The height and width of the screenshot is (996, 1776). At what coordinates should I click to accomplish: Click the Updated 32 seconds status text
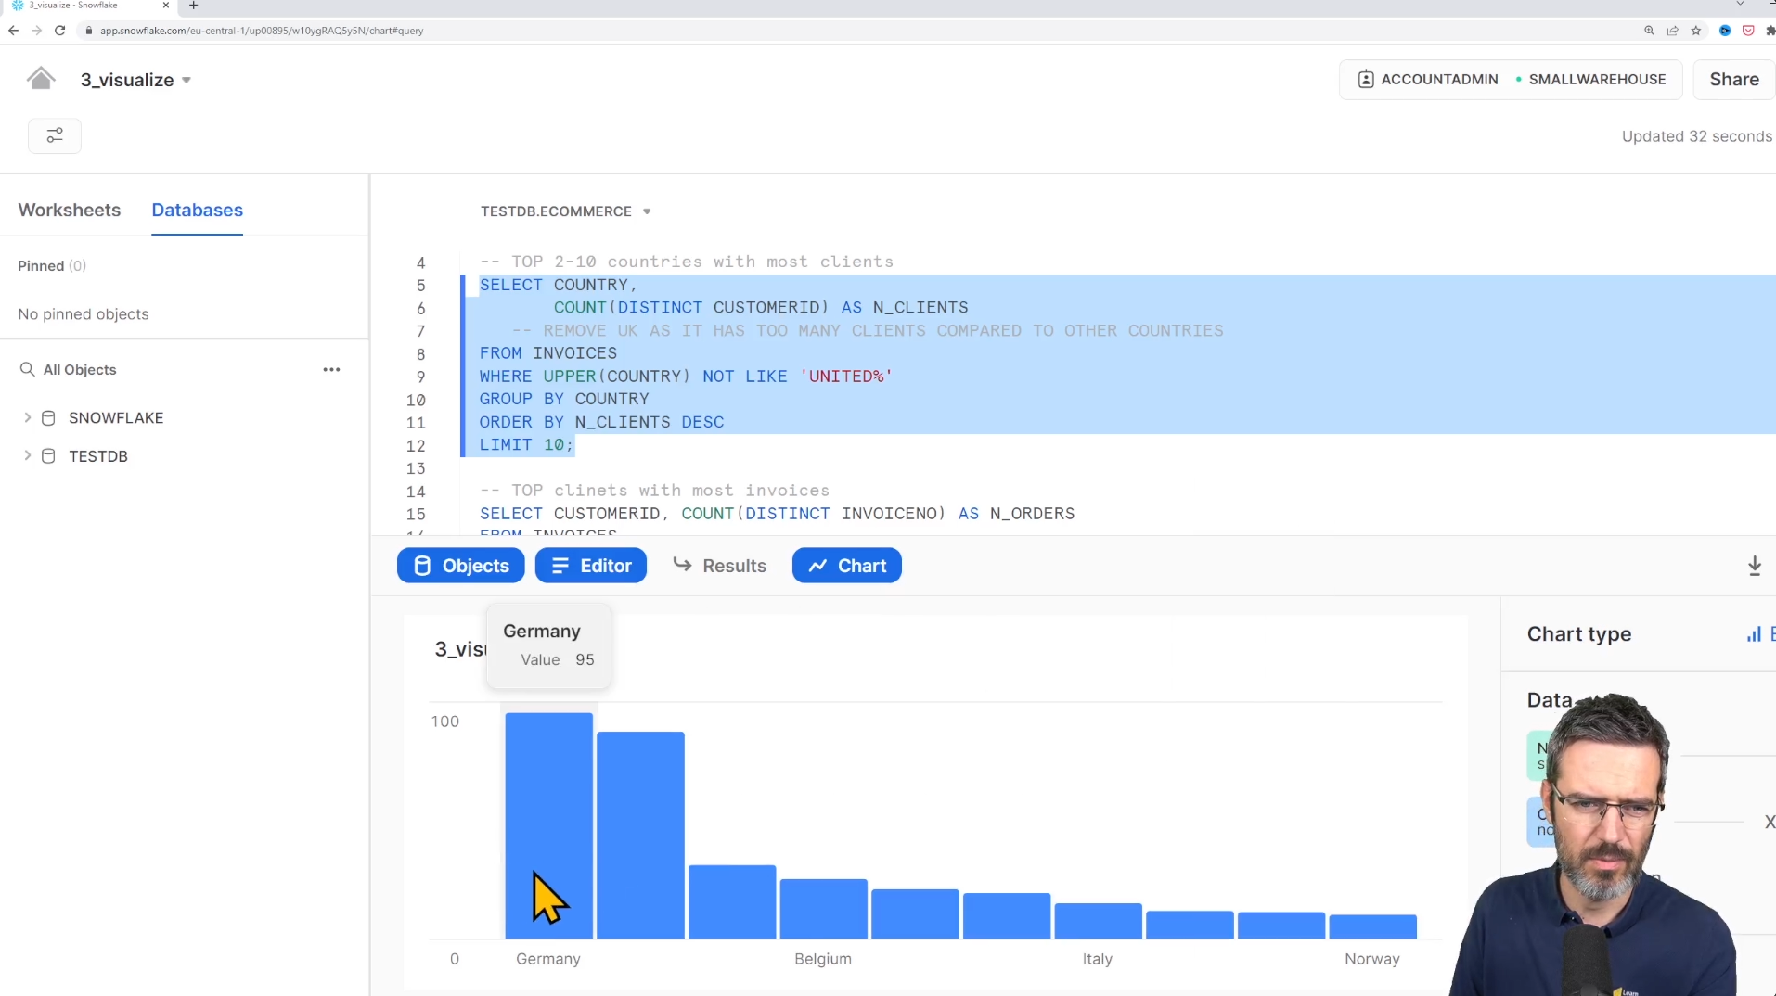click(1697, 136)
